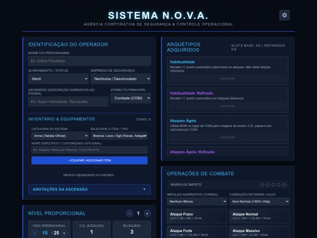Screen dimensions: 317x238
Task: Click the C.E. (Esquiva) value 1
Action: coord(92,232)
